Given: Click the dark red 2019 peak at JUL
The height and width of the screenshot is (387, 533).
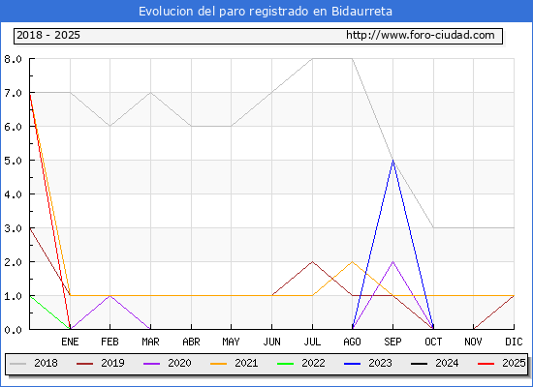Looking at the screenshot, I should 312,262.
